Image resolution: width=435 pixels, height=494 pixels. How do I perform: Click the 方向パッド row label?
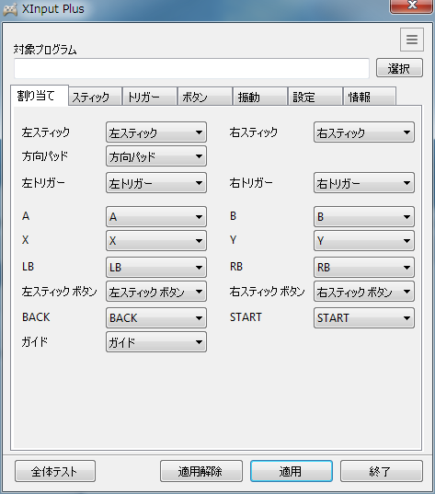click(x=45, y=156)
